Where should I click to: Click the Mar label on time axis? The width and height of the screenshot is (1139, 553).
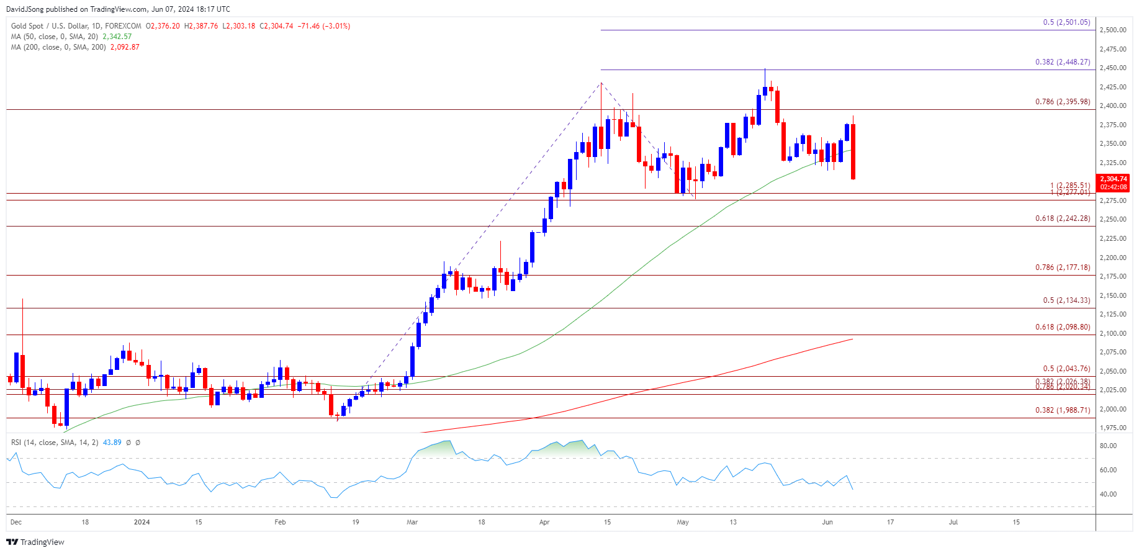412,522
